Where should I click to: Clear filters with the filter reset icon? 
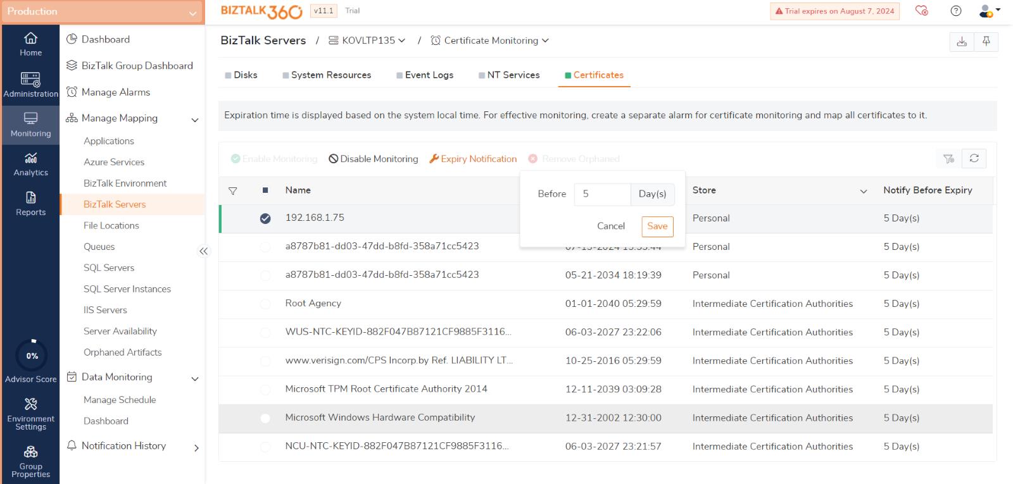948,159
